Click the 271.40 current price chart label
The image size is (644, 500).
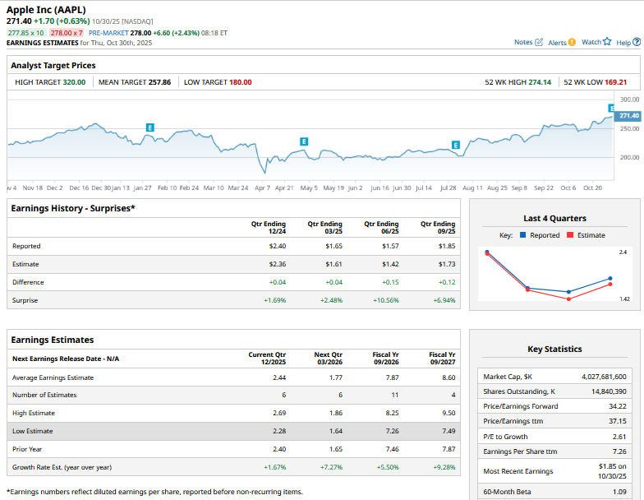pyautogui.click(x=628, y=116)
